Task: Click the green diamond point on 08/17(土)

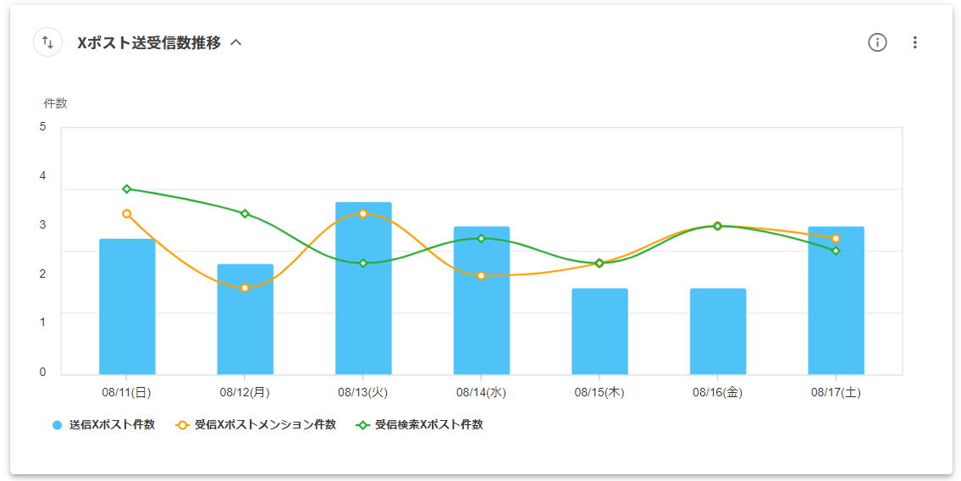Action: click(x=836, y=251)
